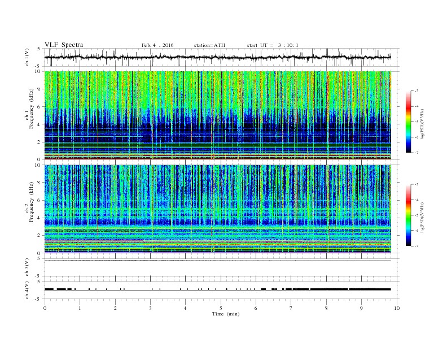Click the time axis tick label "1"
Image resolution: width=447 pixels, height=346 pixels.
tap(80, 308)
